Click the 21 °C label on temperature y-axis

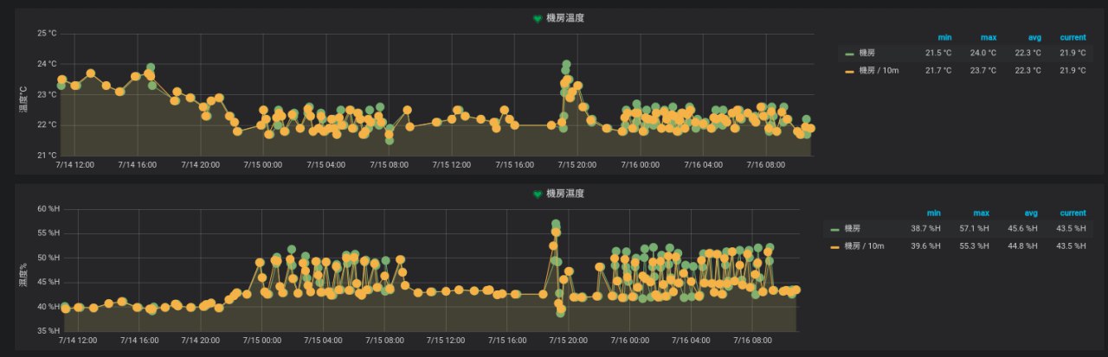(47, 156)
